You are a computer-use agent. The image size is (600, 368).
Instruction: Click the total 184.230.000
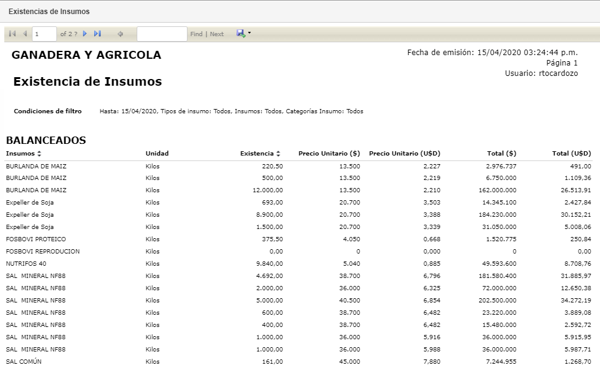[498, 214]
